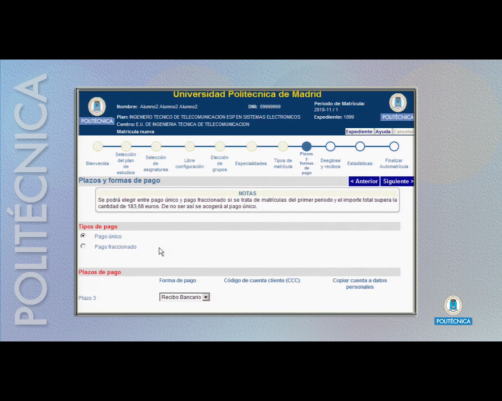Open the Recibo Bancario payment method dropdown

pos(185,297)
